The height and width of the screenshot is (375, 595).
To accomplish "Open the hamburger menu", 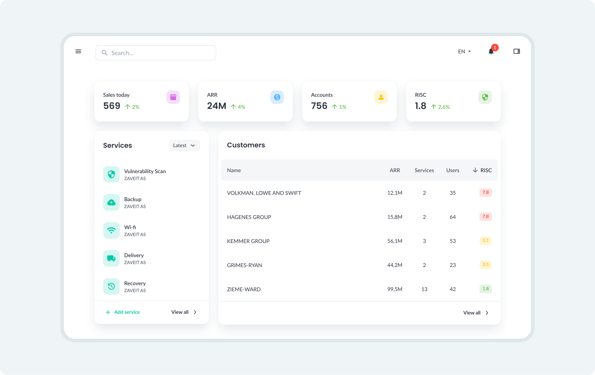I will (x=78, y=51).
